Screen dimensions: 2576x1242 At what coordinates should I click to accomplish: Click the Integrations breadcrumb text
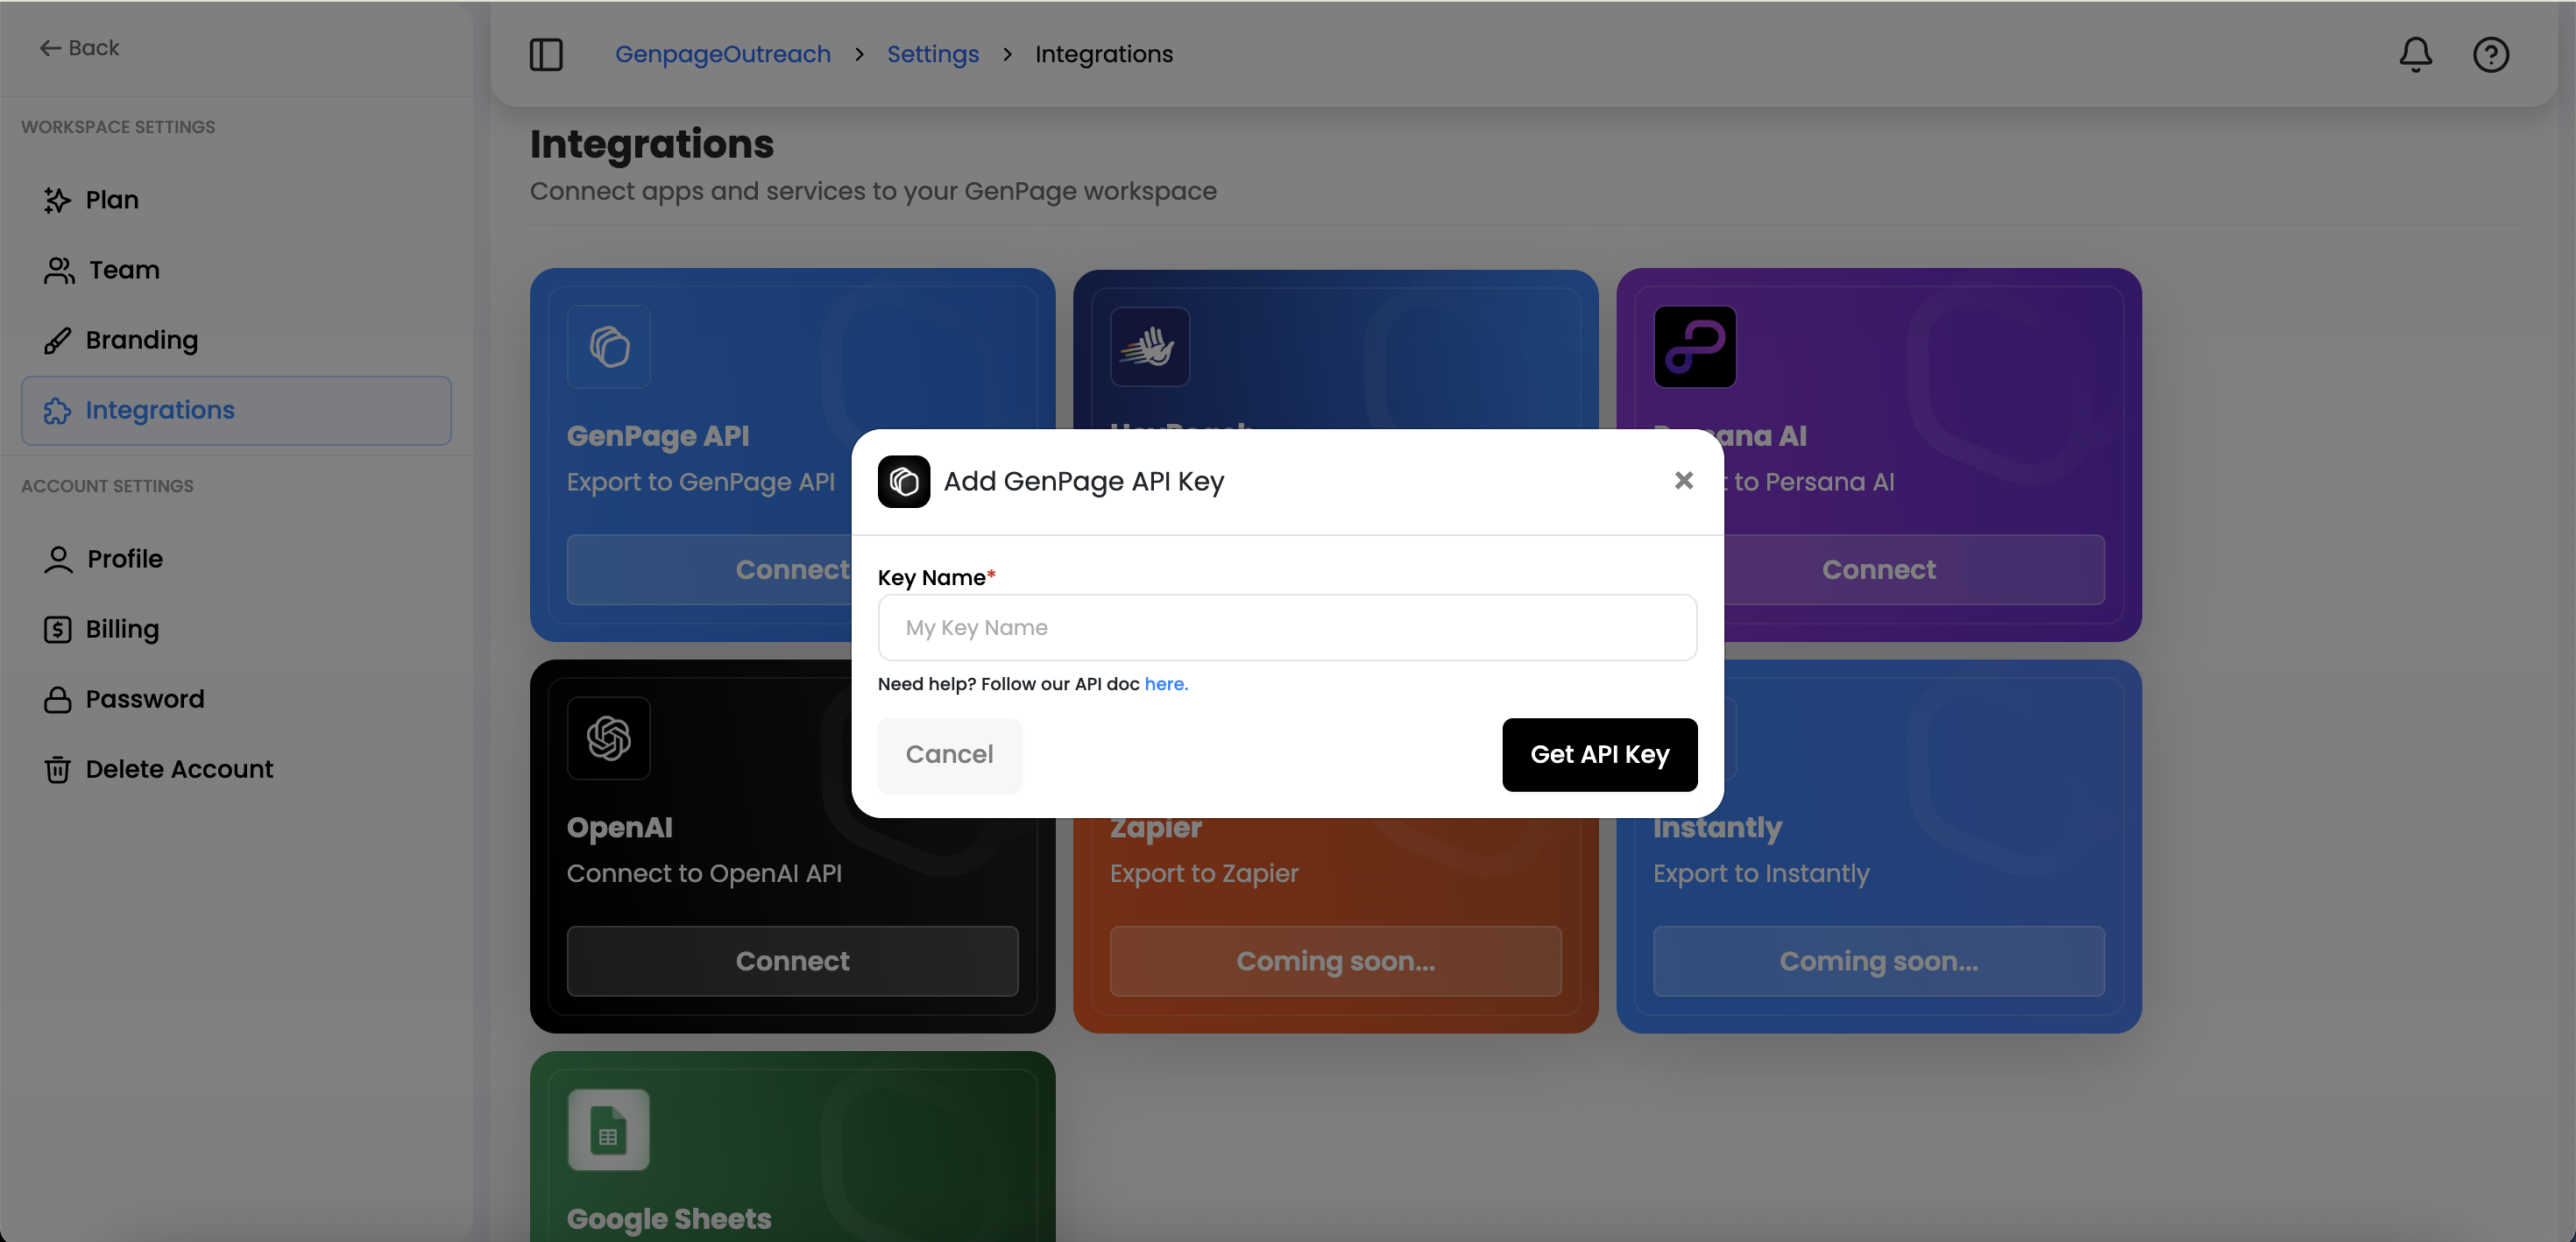point(1104,54)
